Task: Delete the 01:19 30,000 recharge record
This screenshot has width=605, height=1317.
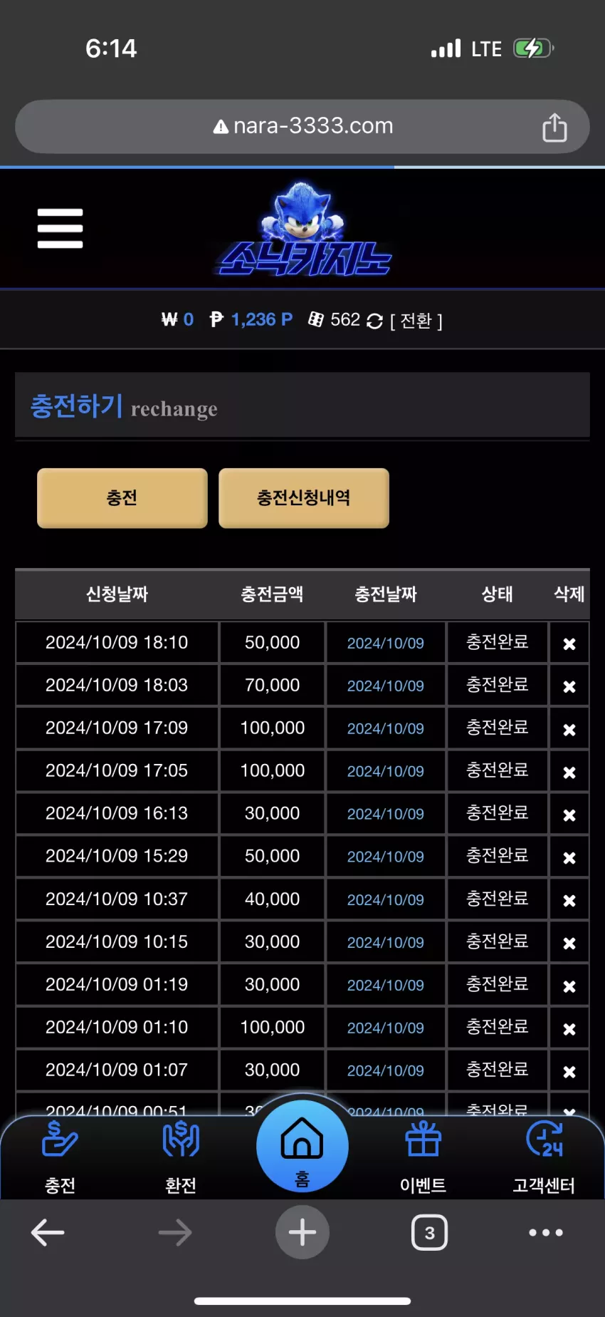Action: click(569, 986)
